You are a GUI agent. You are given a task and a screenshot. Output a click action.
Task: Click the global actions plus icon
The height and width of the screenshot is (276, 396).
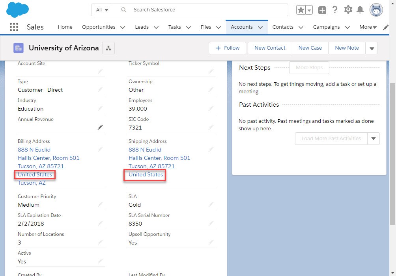point(322,10)
